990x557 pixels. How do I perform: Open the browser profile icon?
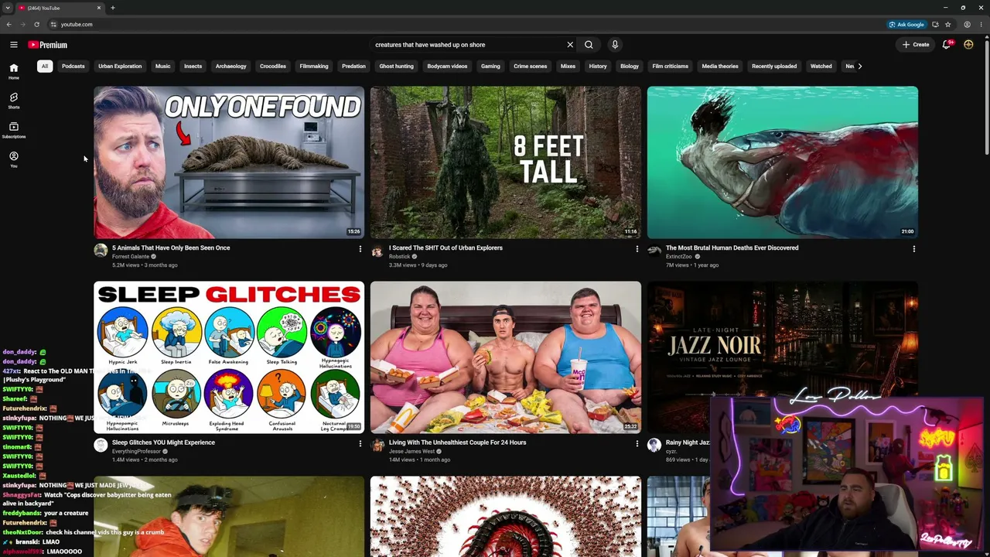click(967, 24)
